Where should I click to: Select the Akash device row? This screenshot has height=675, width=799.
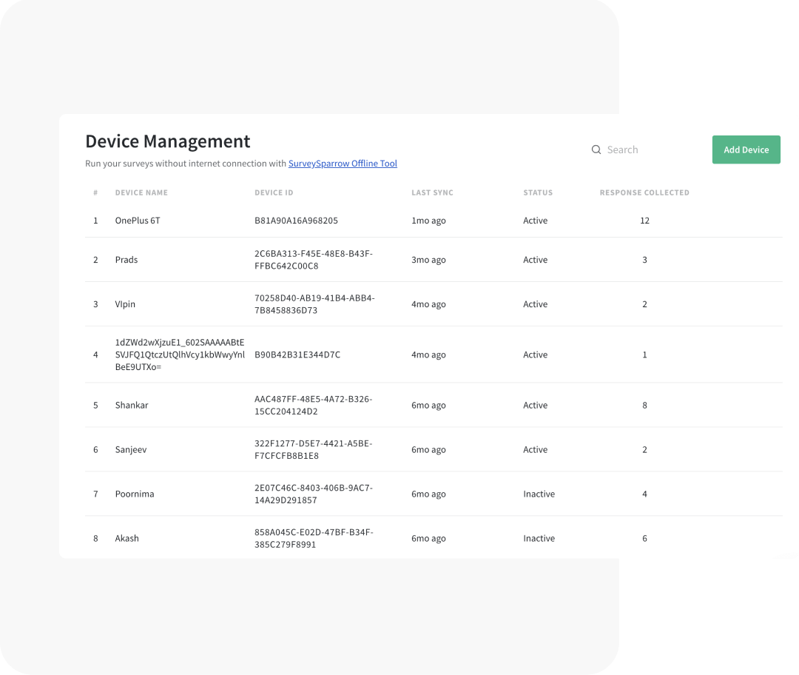[x=127, y=538]
